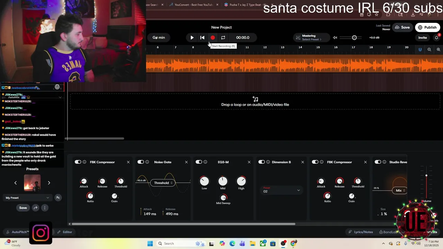Click the bypass effects icon beside My Preset

tap(58, 198)
